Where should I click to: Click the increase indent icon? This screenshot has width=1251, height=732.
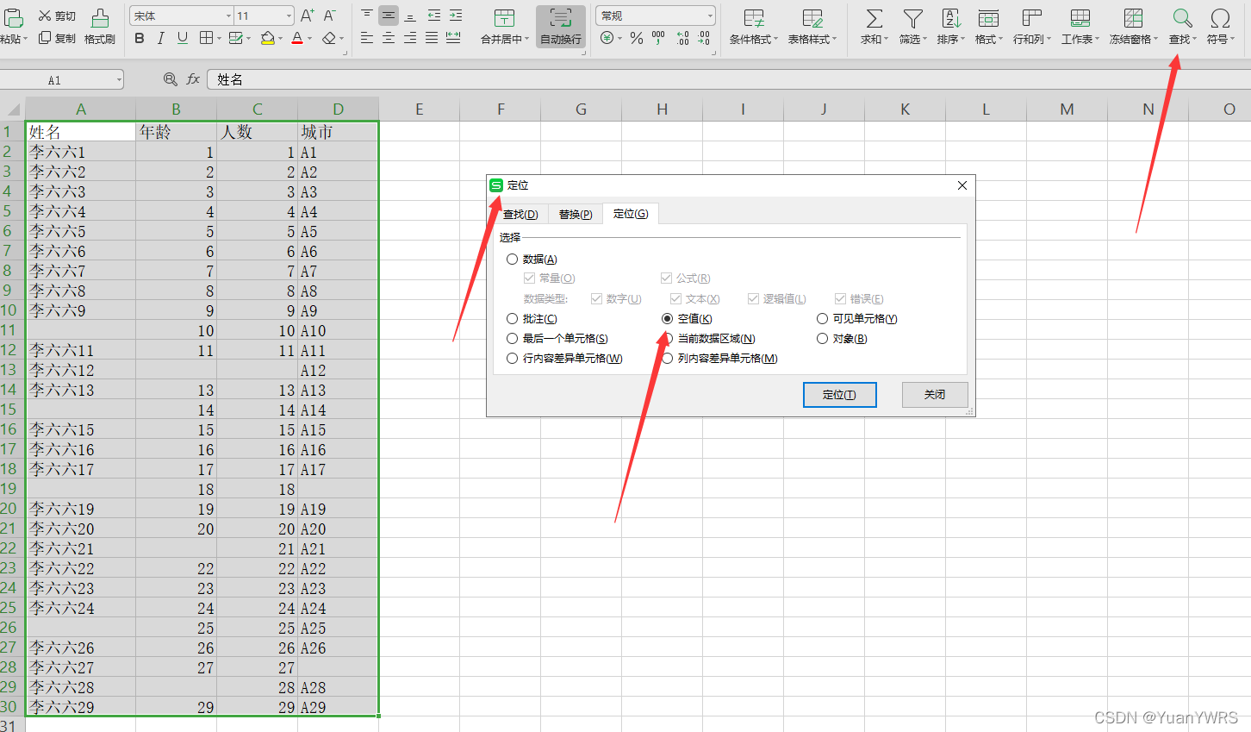[455, 16]
